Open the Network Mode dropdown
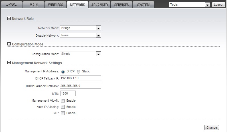 point(80,28)
